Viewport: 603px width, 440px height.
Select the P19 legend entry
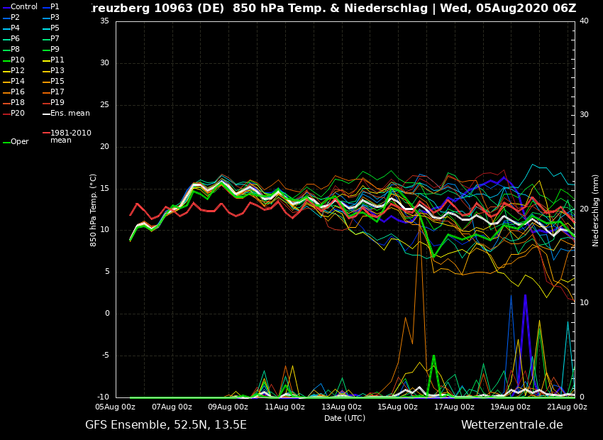point(53,103)
